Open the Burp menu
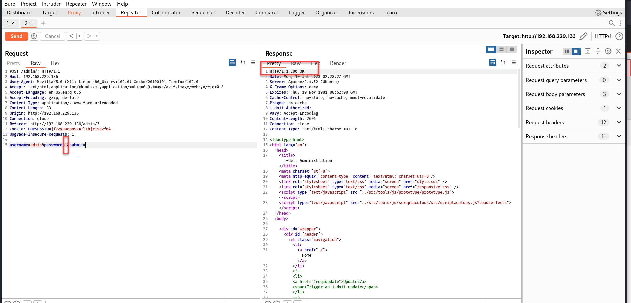The height and width of the screenshot is (303, 631). click(10, 4)
